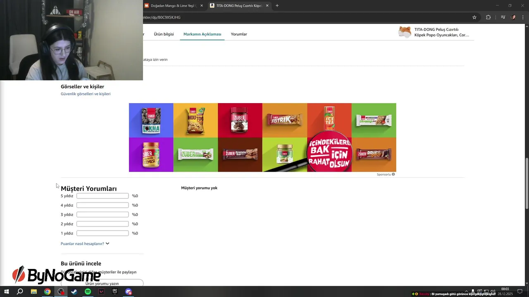Open Windows search magnifier icon

pos(20,292)
